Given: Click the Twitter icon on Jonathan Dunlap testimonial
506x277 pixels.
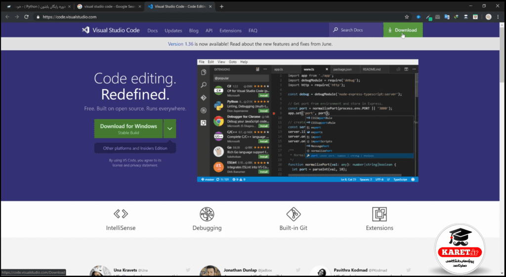Looking at the screenshot, I should click(x=298, y=270).
